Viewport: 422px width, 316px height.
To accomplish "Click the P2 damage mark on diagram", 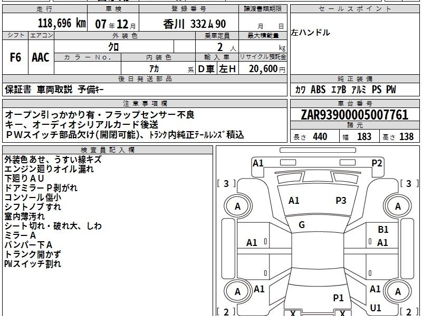I will (377, 163).
